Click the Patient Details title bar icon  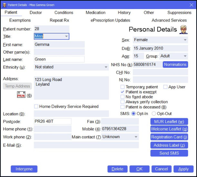click(x=5, y=5)
